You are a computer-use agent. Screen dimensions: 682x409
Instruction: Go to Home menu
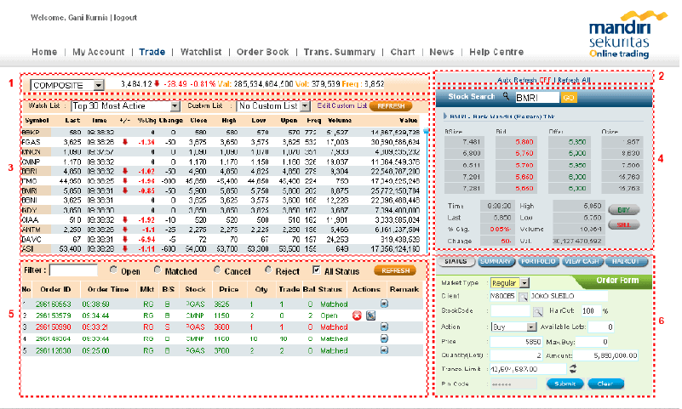coord(44,52)
